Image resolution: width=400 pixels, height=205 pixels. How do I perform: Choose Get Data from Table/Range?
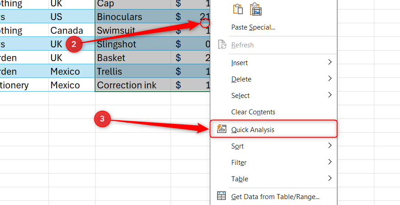coord(273,196)
